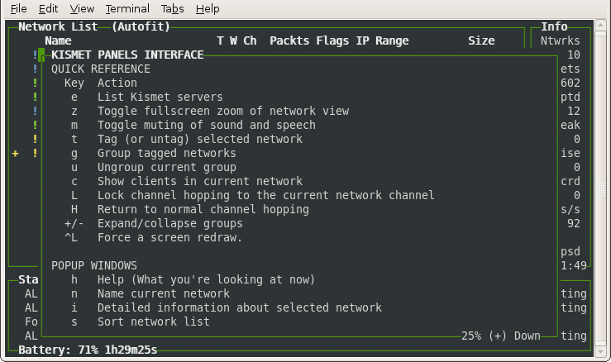The height and width of the screenshot is (362, 611).
Task: Click the scrollbar down arrow
Action: click(x=600, y=352)
